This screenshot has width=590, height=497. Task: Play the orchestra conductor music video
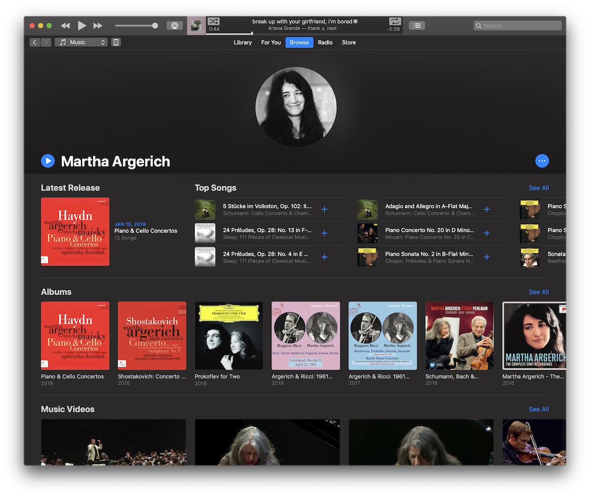114,442
